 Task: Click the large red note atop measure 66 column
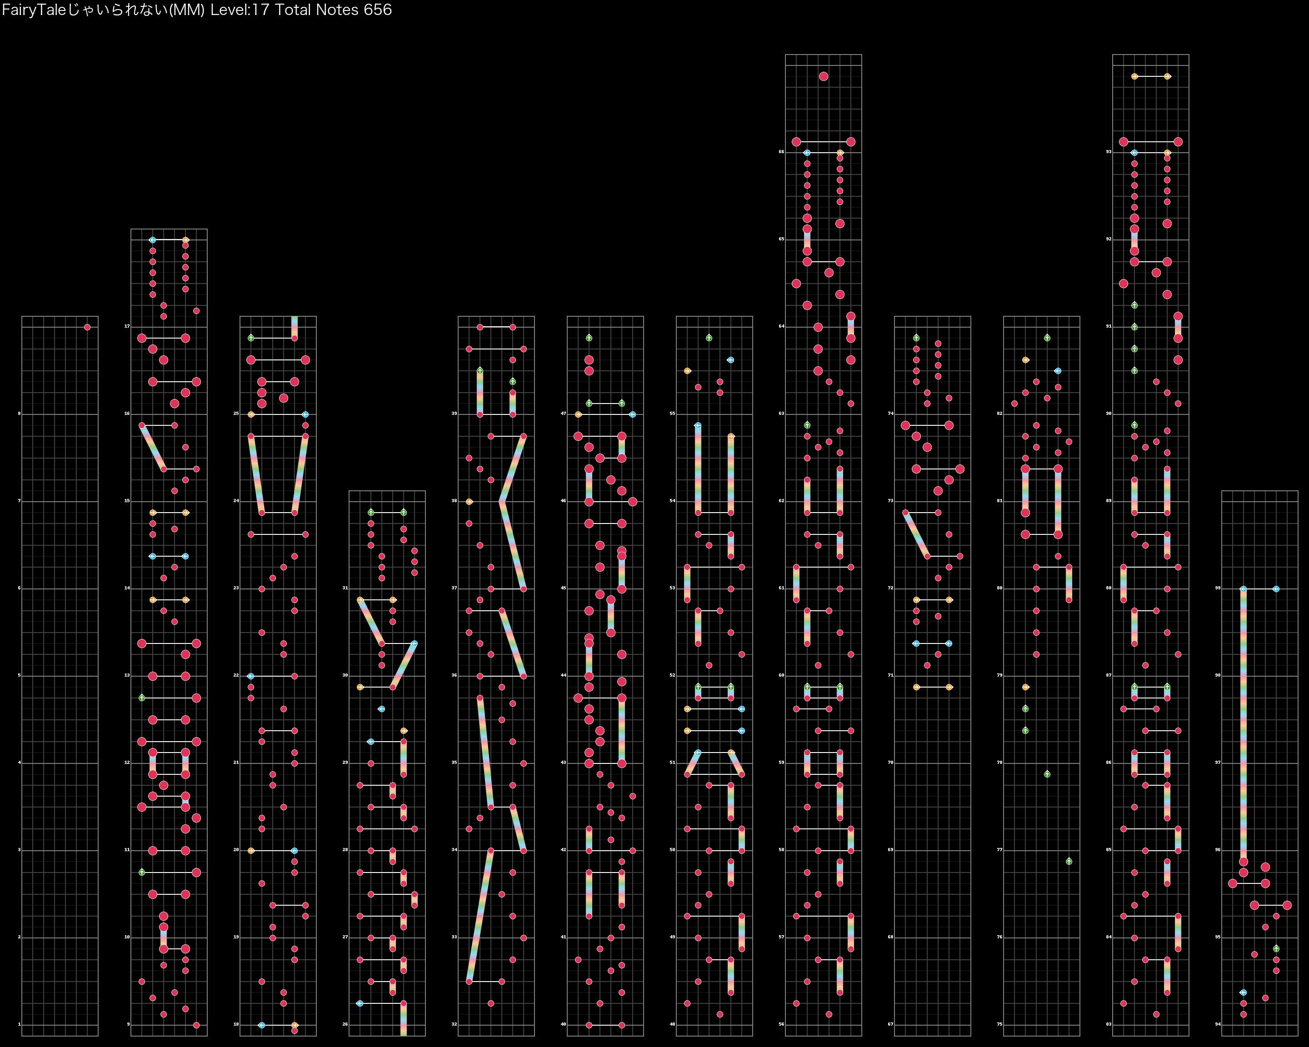(823, 76)
